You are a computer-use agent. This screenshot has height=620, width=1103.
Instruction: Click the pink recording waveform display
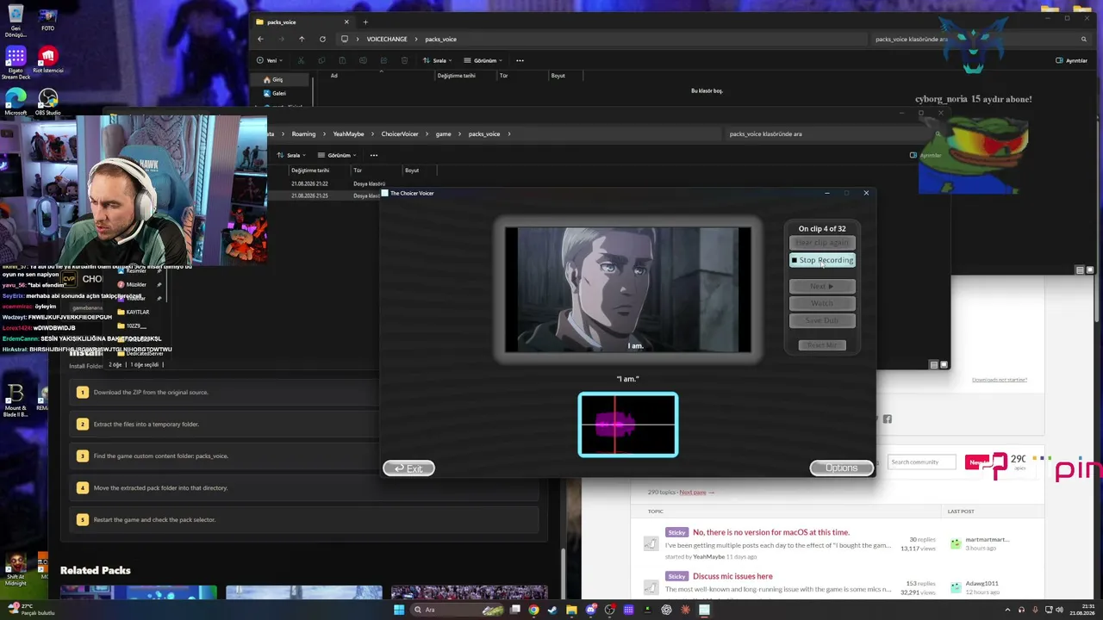[628, 425]
